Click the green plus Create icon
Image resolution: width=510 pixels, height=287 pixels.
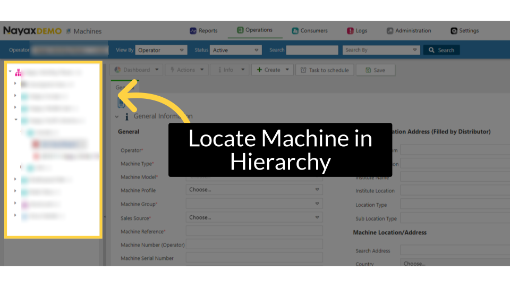click(x=259, y=70)
